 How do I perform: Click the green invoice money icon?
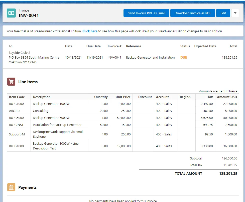11,13
